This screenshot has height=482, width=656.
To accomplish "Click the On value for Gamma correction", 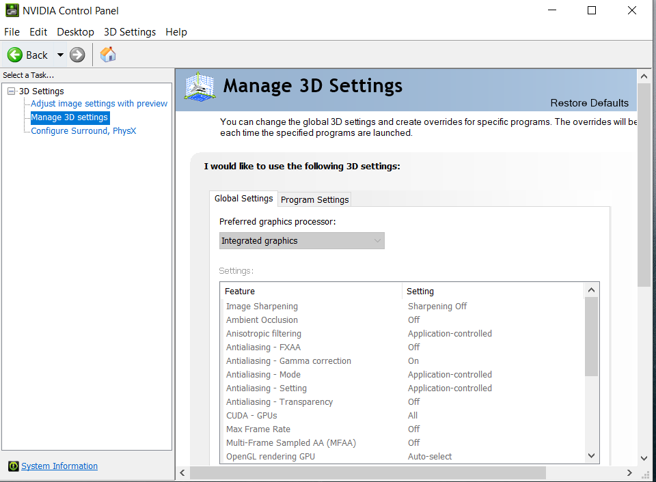I will point(413,361).
